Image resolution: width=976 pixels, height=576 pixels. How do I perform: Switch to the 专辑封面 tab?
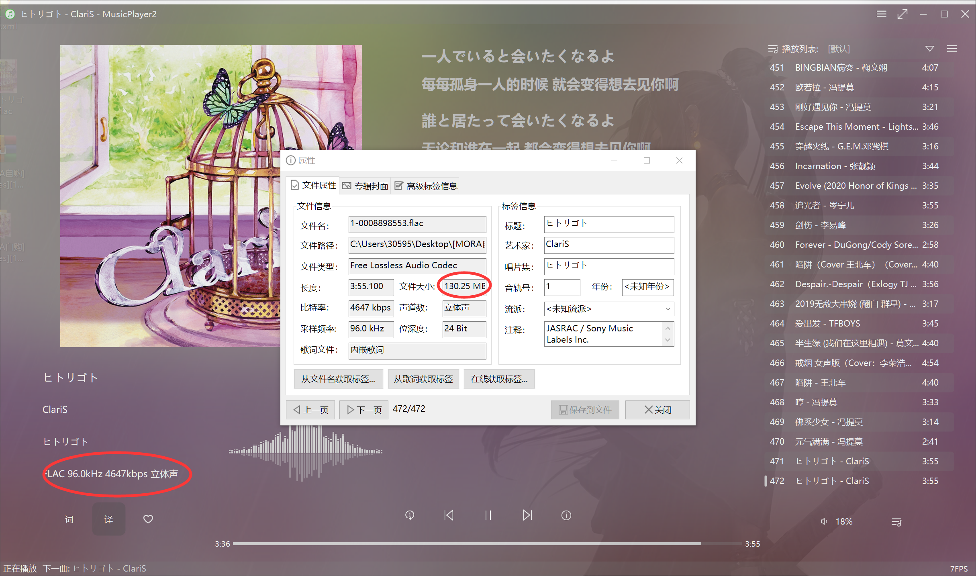tap(365, 185)
